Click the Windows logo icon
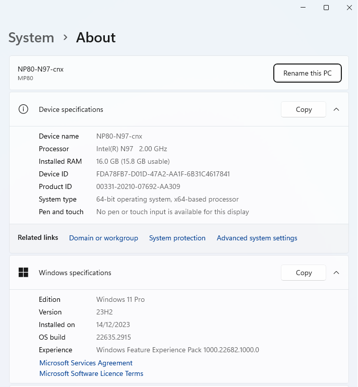 [x=24, y=273]
